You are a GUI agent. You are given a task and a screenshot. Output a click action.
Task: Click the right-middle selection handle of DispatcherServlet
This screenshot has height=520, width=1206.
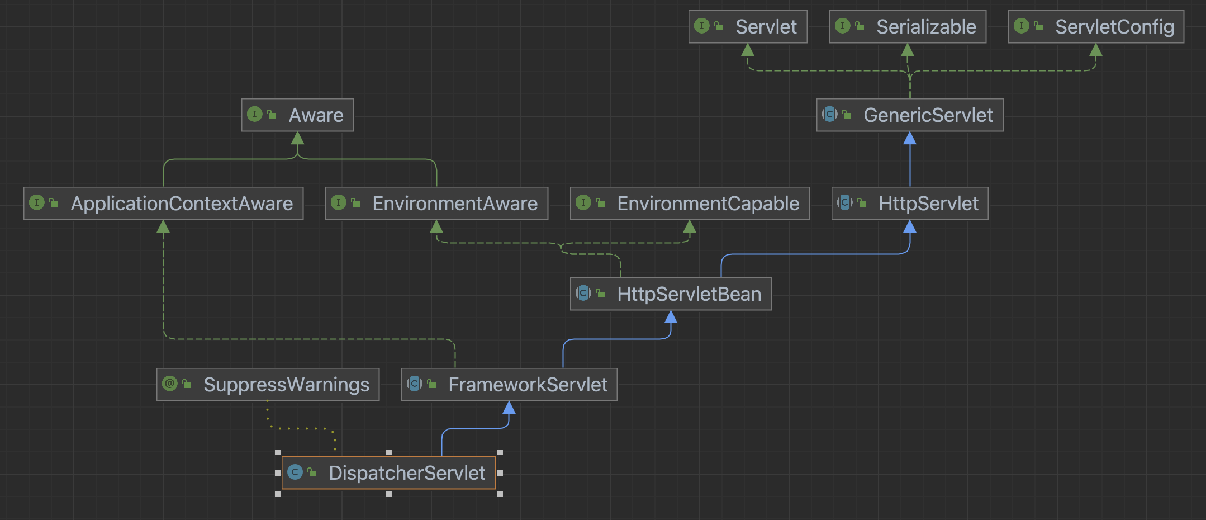(500, 473)
